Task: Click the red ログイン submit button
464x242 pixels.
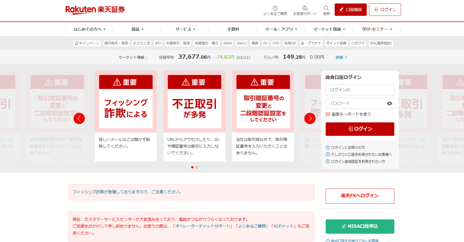Action: click(x=360, y=129)
